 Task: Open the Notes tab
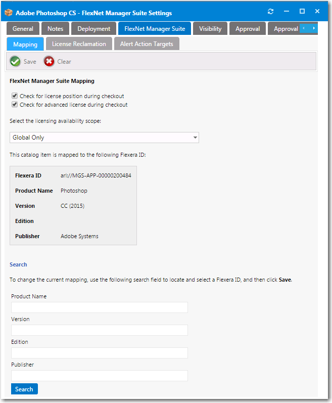(x=55, y=29)
